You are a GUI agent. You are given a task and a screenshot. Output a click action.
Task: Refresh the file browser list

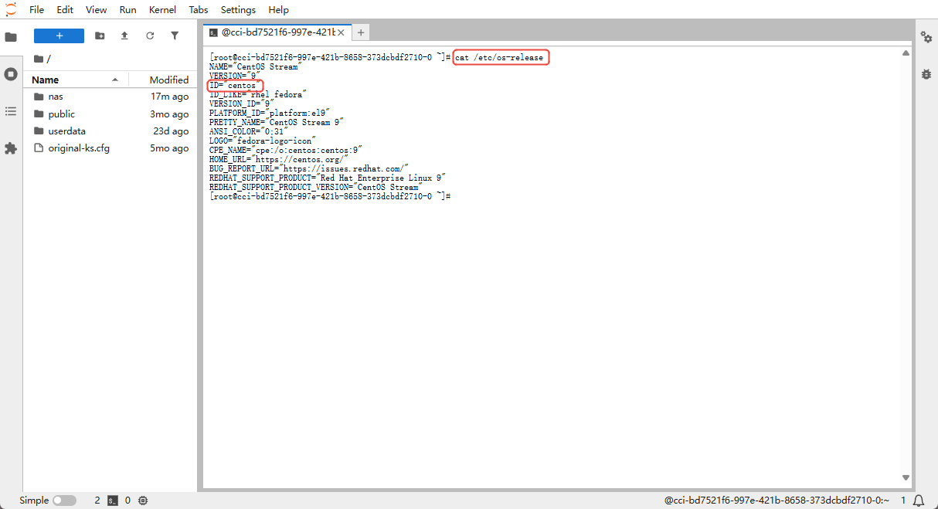pos(150,36)
